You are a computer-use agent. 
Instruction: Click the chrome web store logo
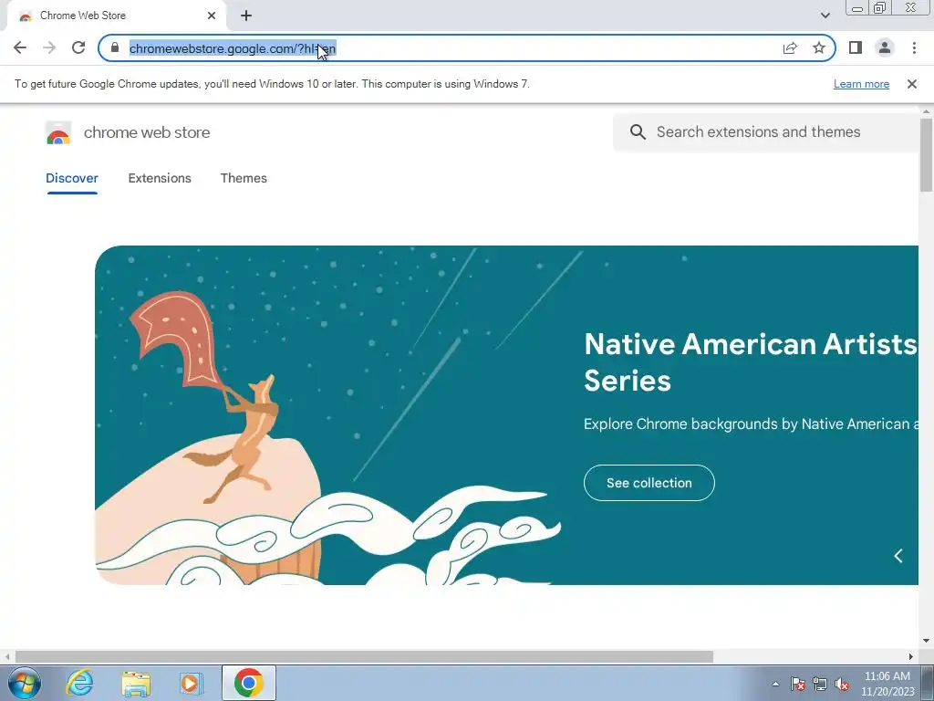point(58,132)
